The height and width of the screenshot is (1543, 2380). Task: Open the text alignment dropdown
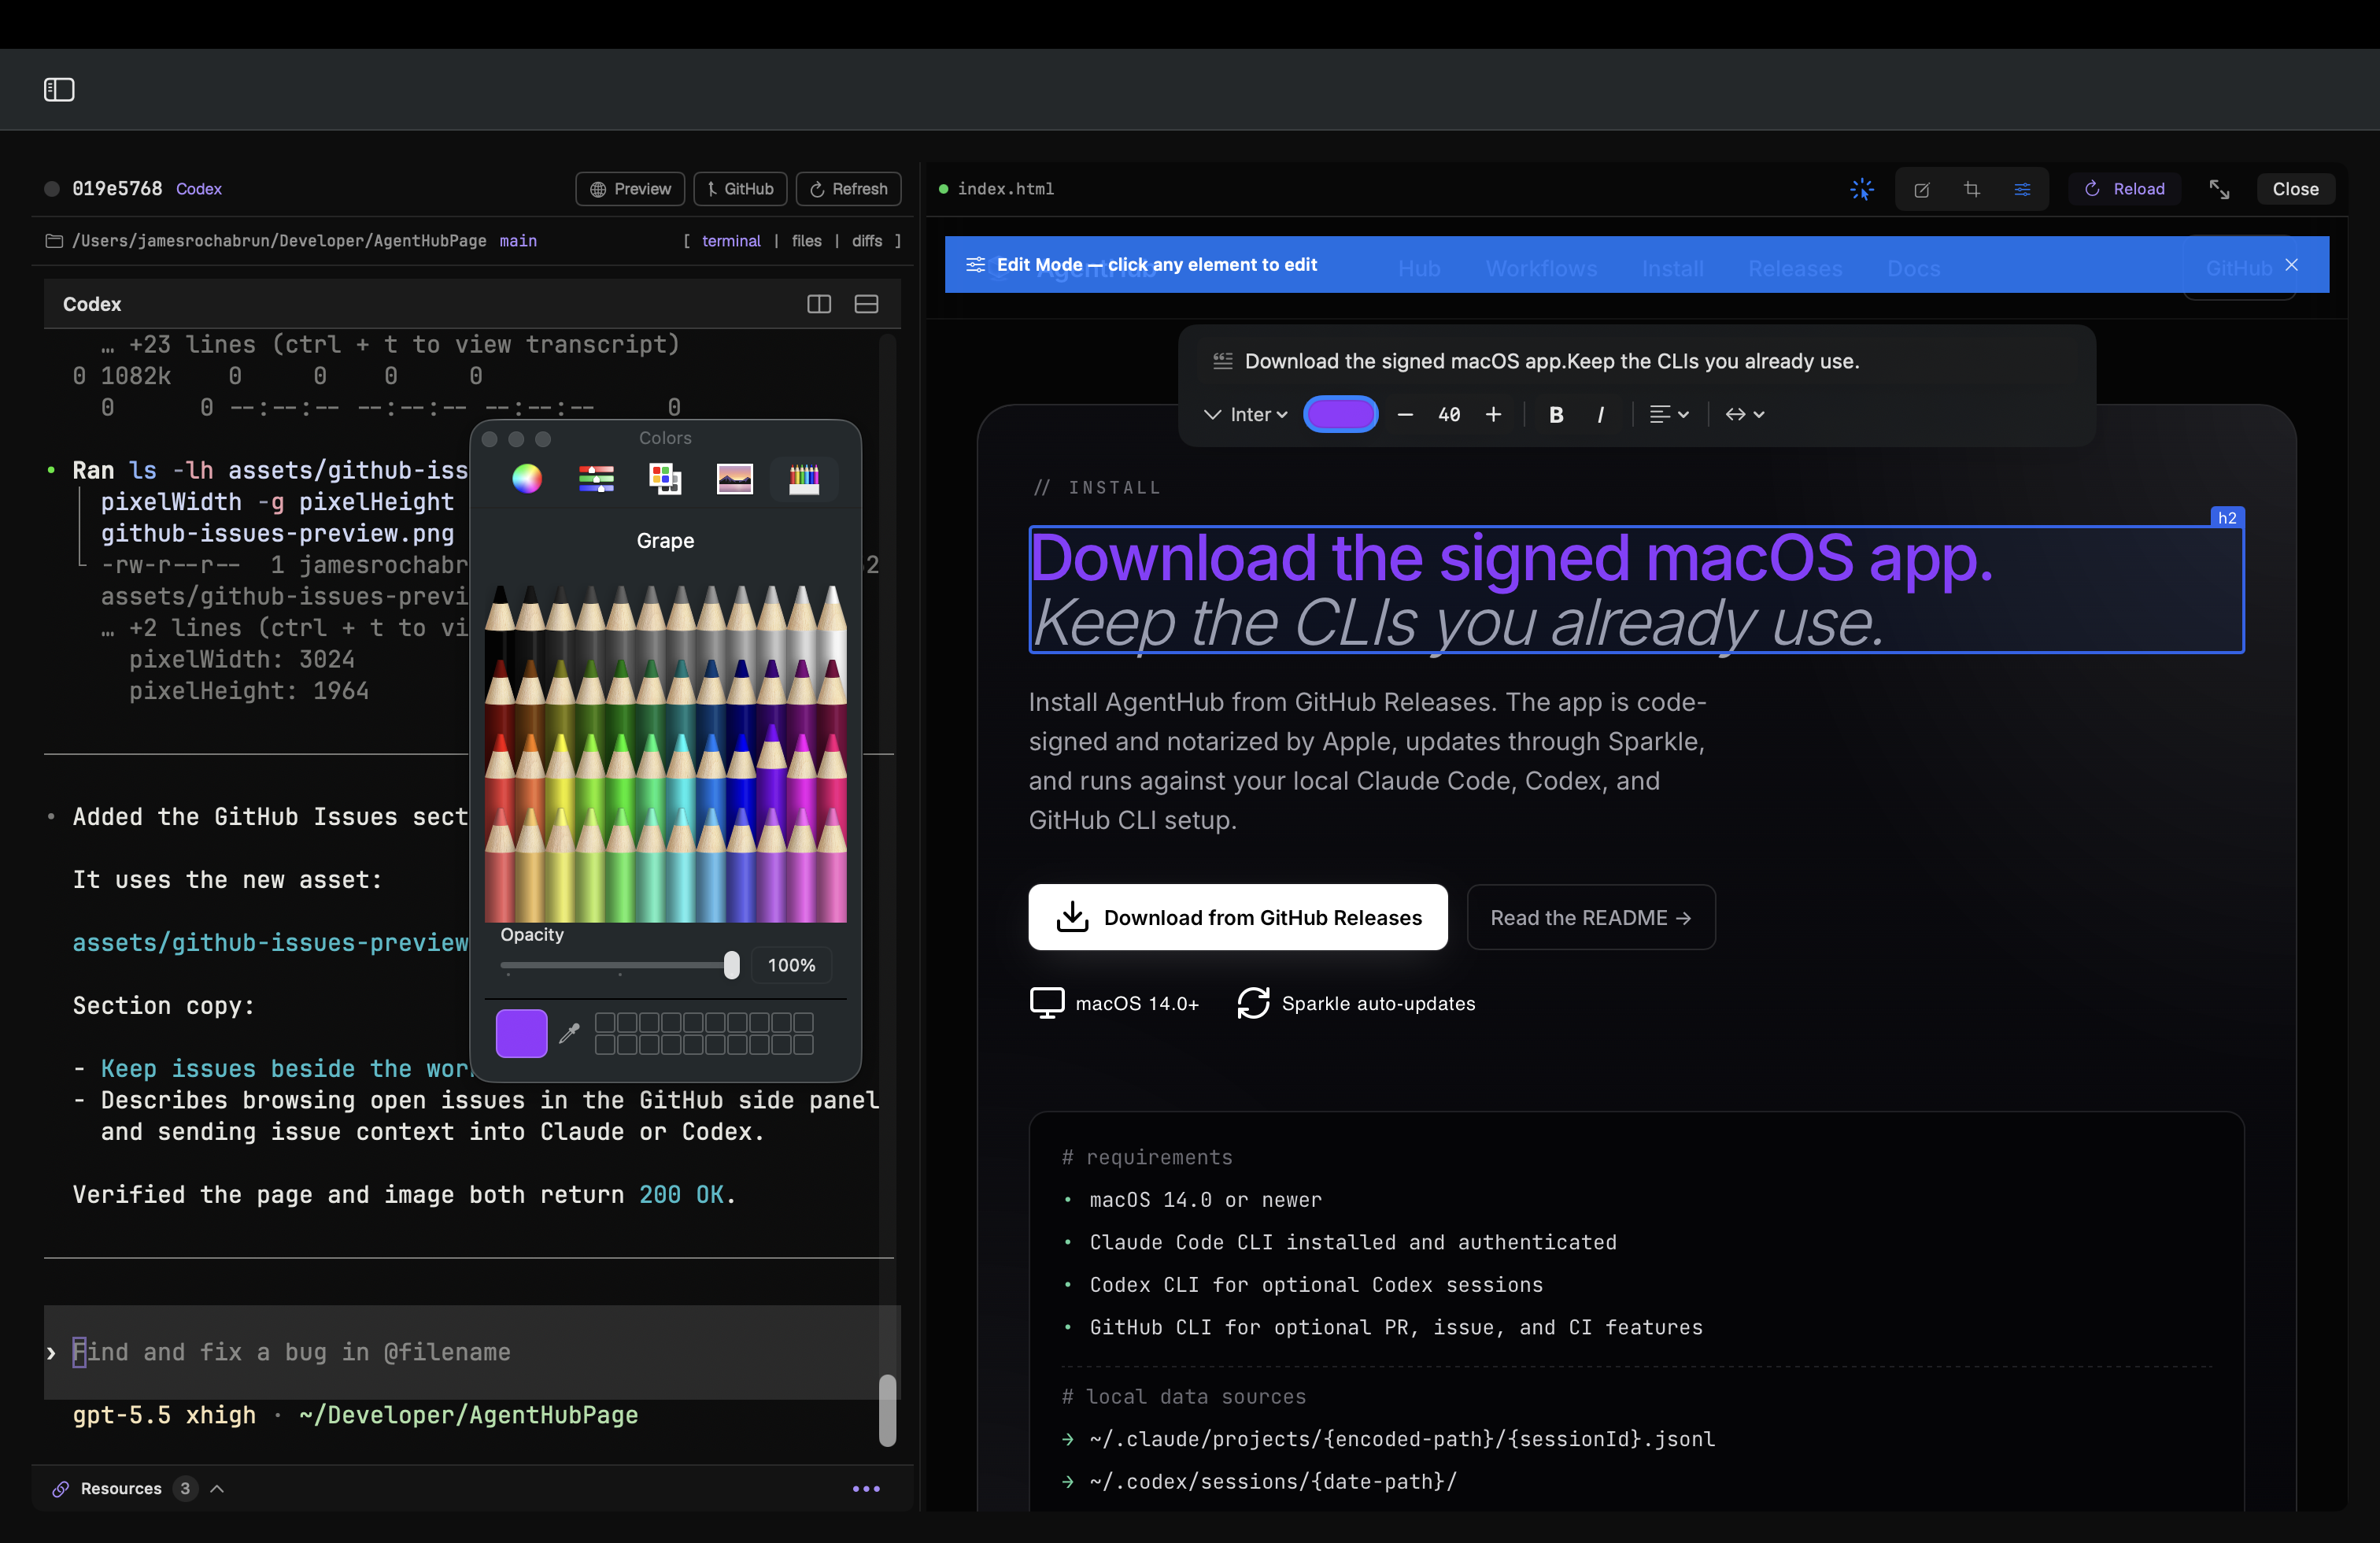(1668, 414)
